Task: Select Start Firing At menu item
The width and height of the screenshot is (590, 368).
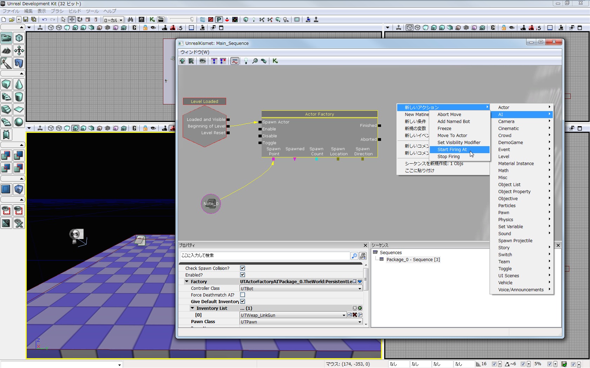Action: click(452, 150)
